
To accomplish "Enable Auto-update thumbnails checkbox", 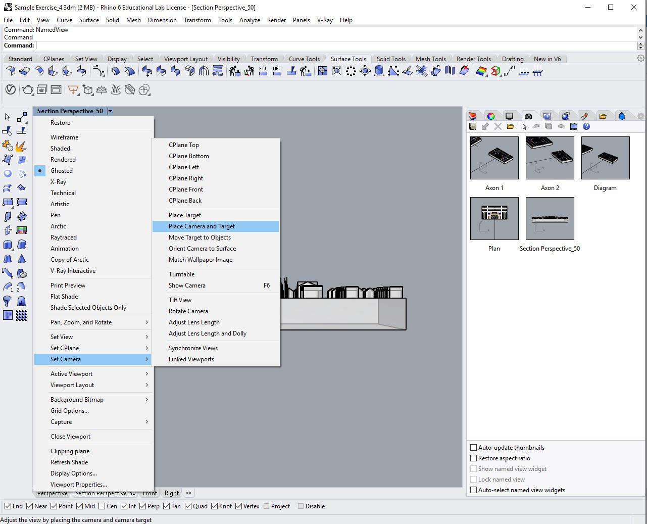I will tap(474, 448).
